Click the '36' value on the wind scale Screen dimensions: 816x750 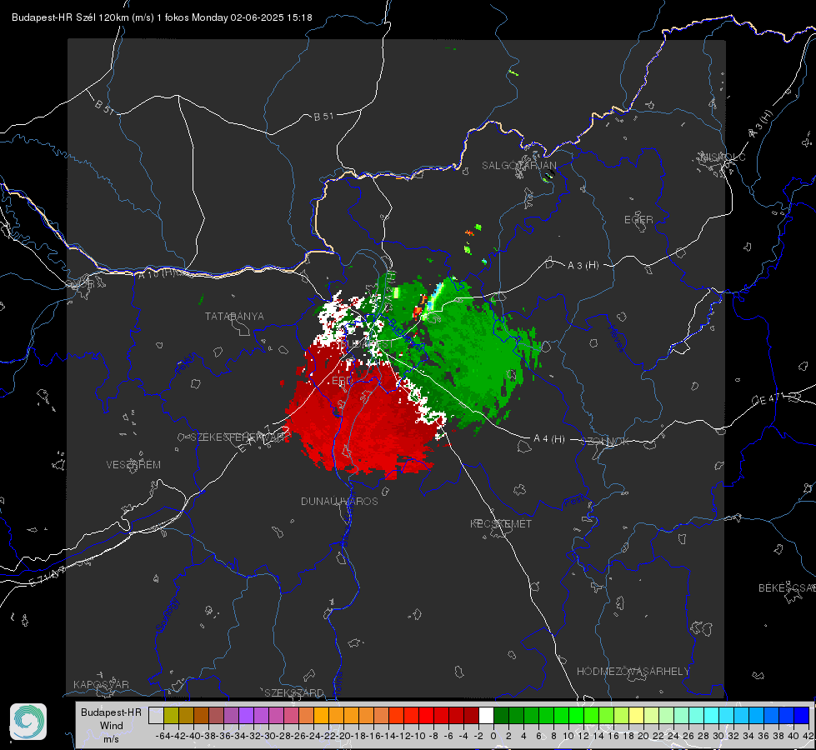(x=763, y=736)
